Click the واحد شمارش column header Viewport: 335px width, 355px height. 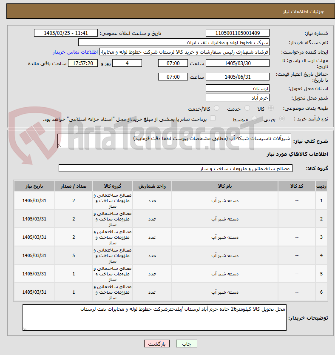(x=152, y=186)
